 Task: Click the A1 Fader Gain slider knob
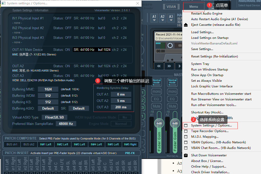[159, 123]
